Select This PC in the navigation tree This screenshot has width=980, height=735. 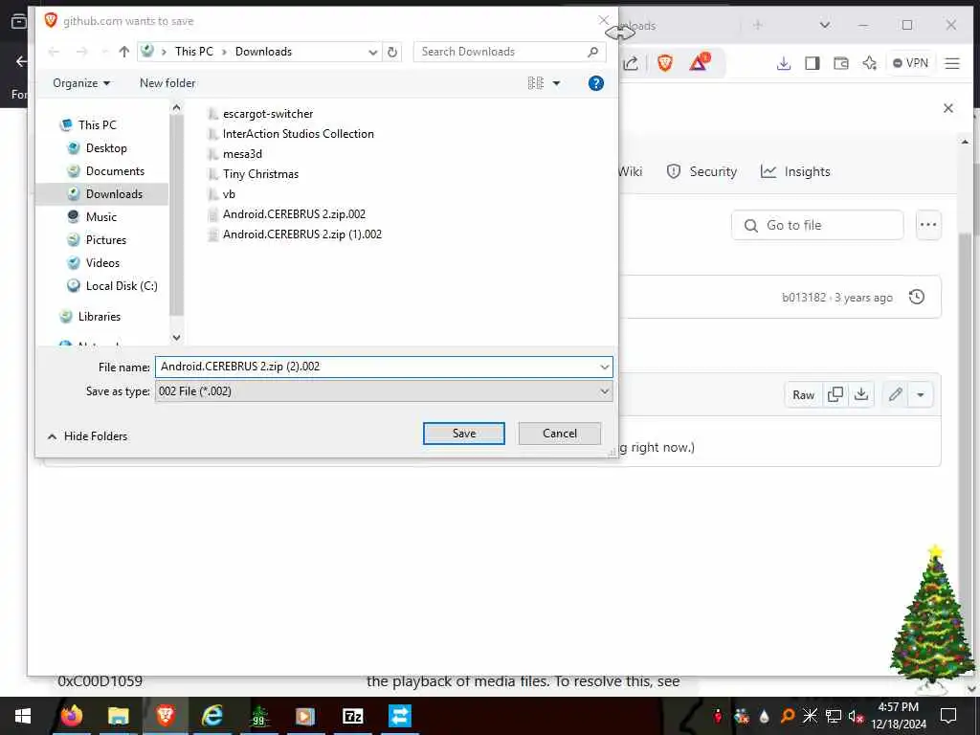click(97, 125)
